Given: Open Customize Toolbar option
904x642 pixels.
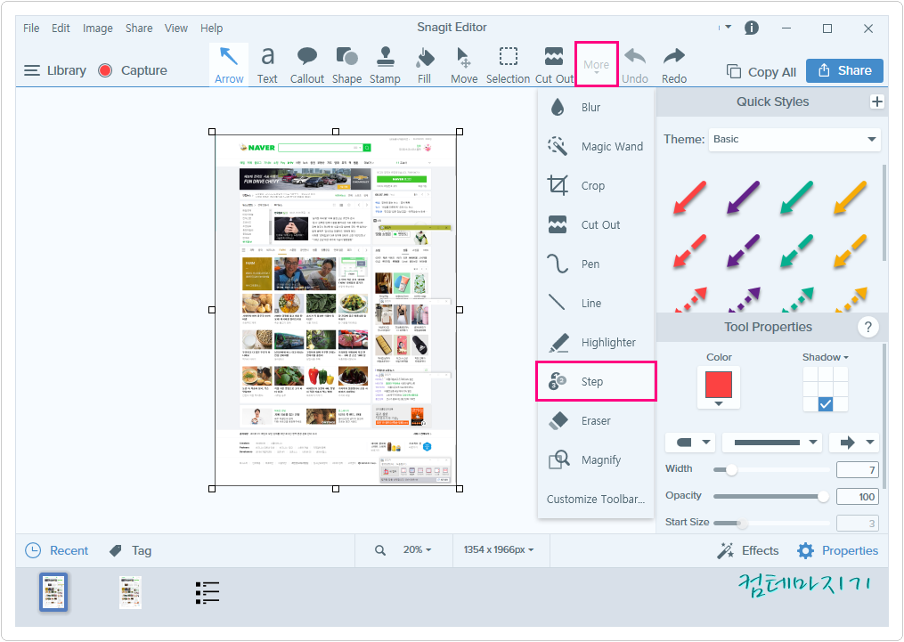Looking at the screenshot, I should (x=596, y=499).
